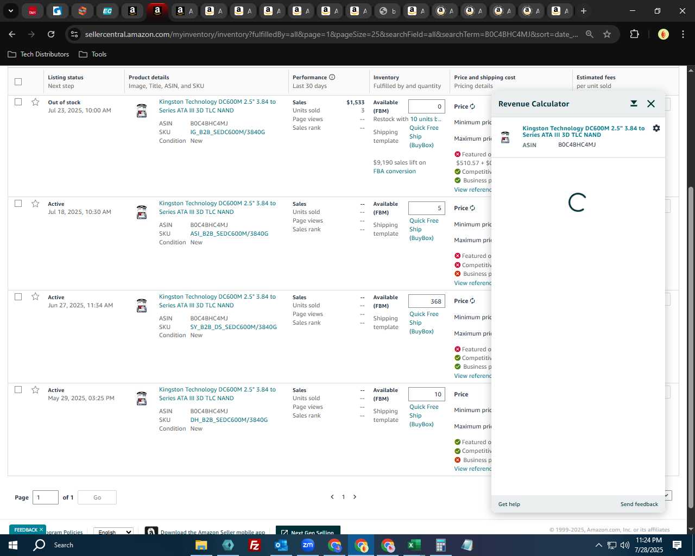The image size is (695, 556).
Task: Open Tools bookmarks folder
Action: [x=92, y=54]
